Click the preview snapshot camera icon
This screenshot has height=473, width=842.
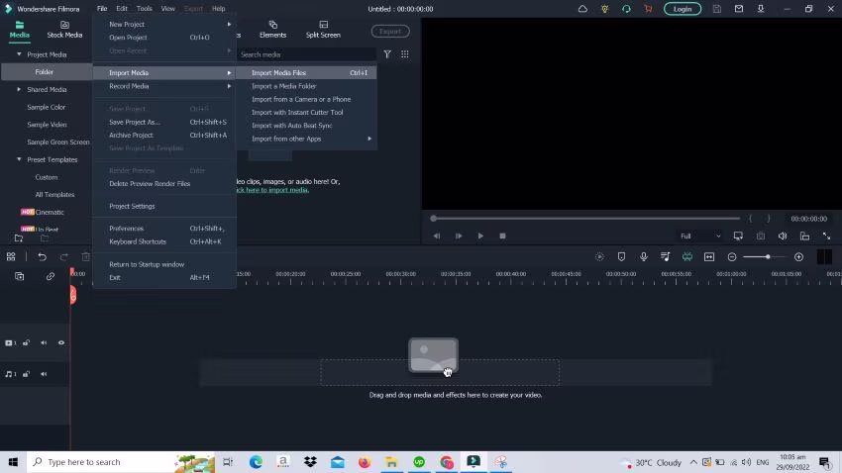pyautogui.click(x=761, y=236)
